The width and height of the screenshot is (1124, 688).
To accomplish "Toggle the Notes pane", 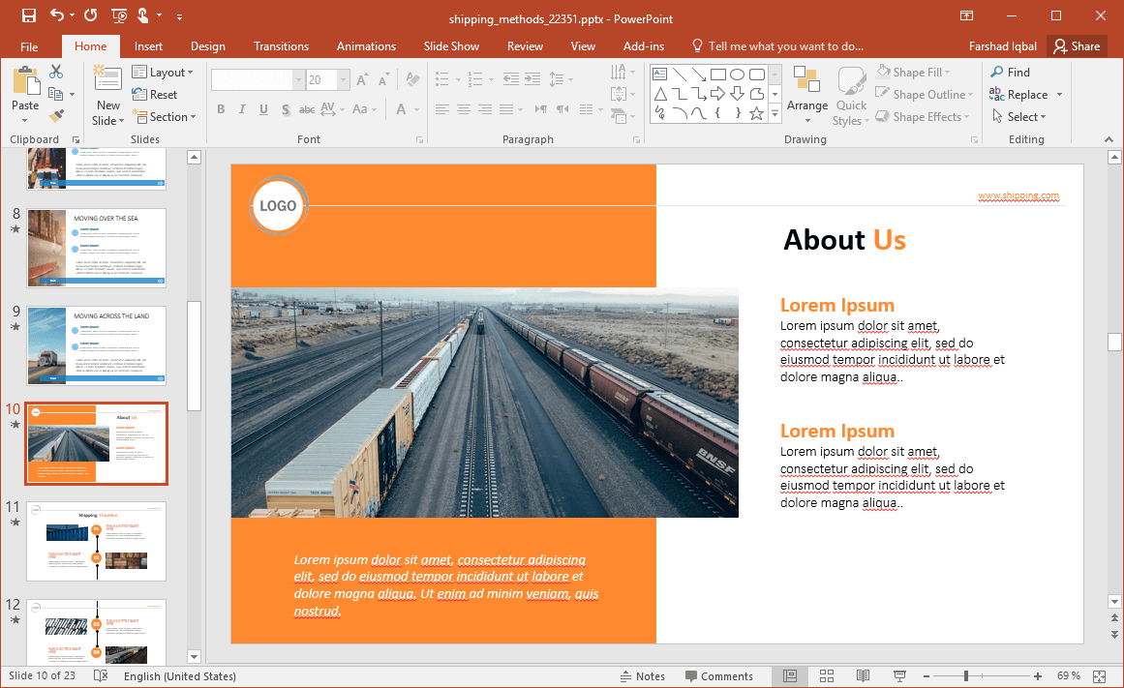I will tap(642, 676).
